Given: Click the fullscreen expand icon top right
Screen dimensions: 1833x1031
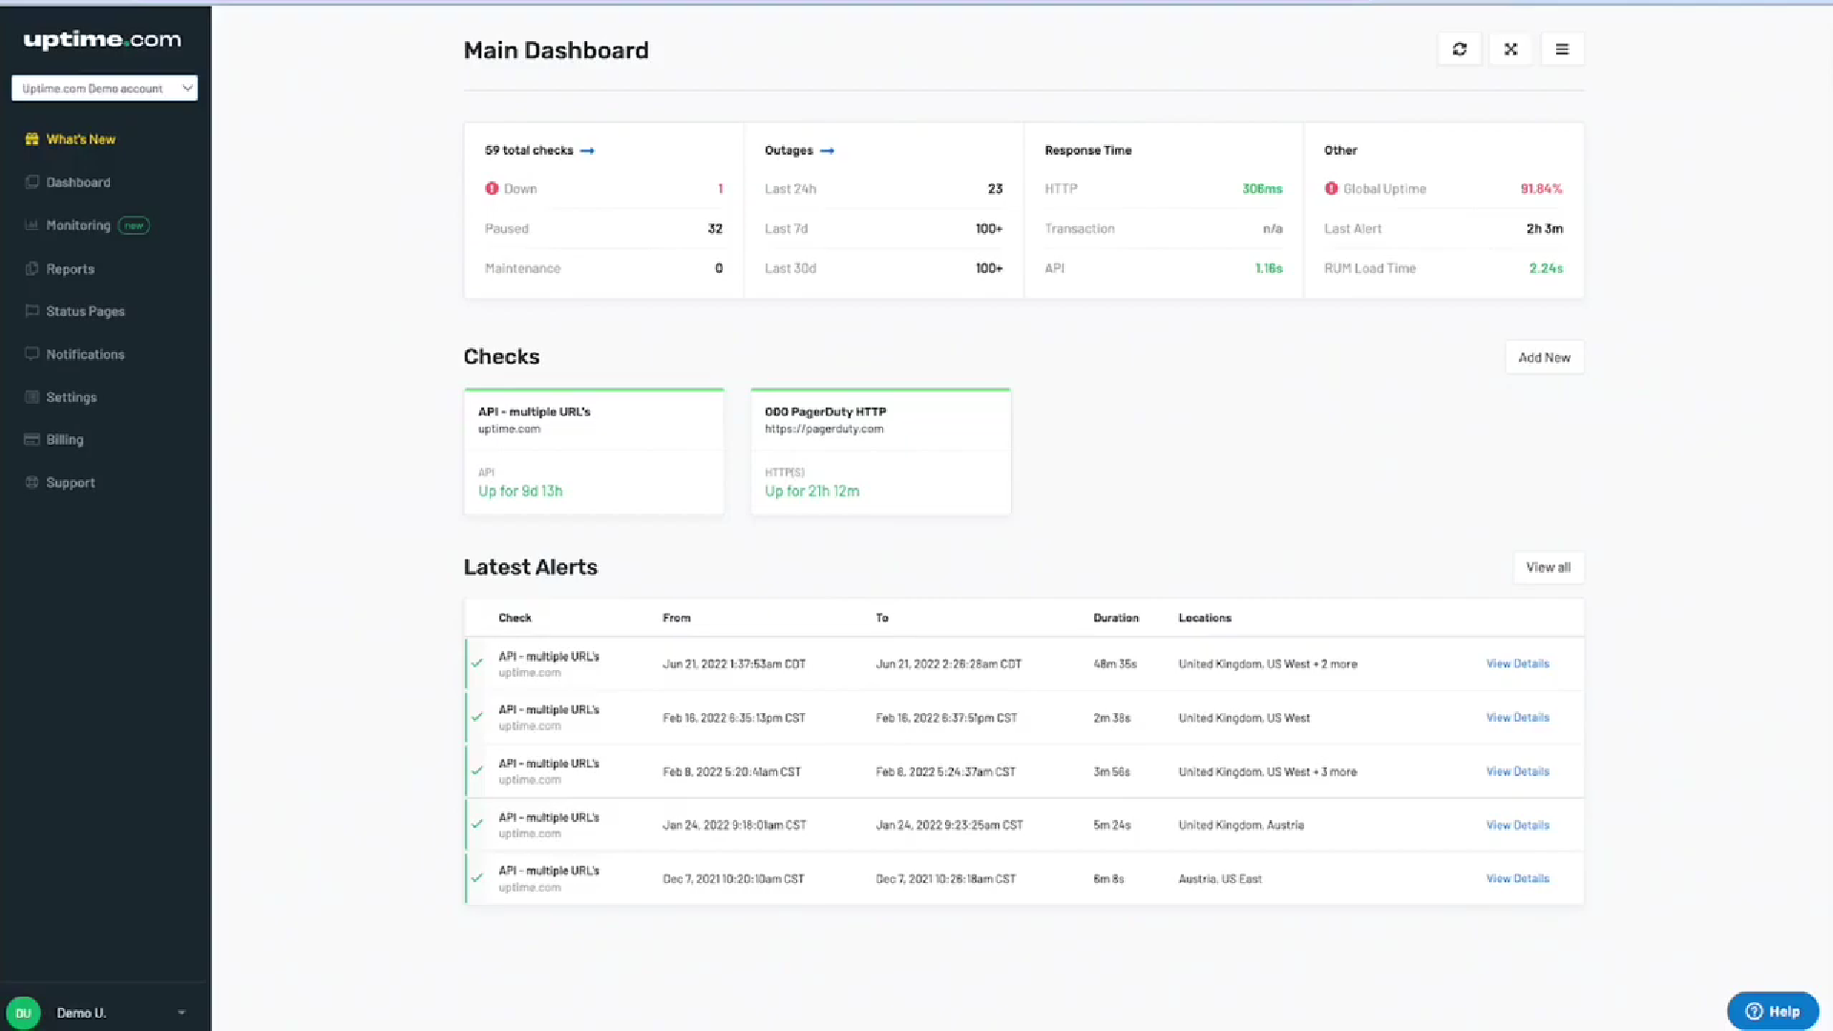Looking at the screenshot, I should point(1510,48).
